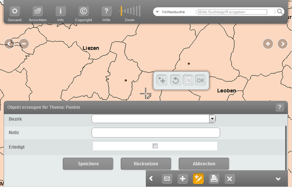Zoom out with the minus button
The height and width of the screenshot is (187, 292).
click(x=24, y=44)
